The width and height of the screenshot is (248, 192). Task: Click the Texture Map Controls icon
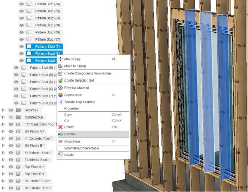pos(61,102)
